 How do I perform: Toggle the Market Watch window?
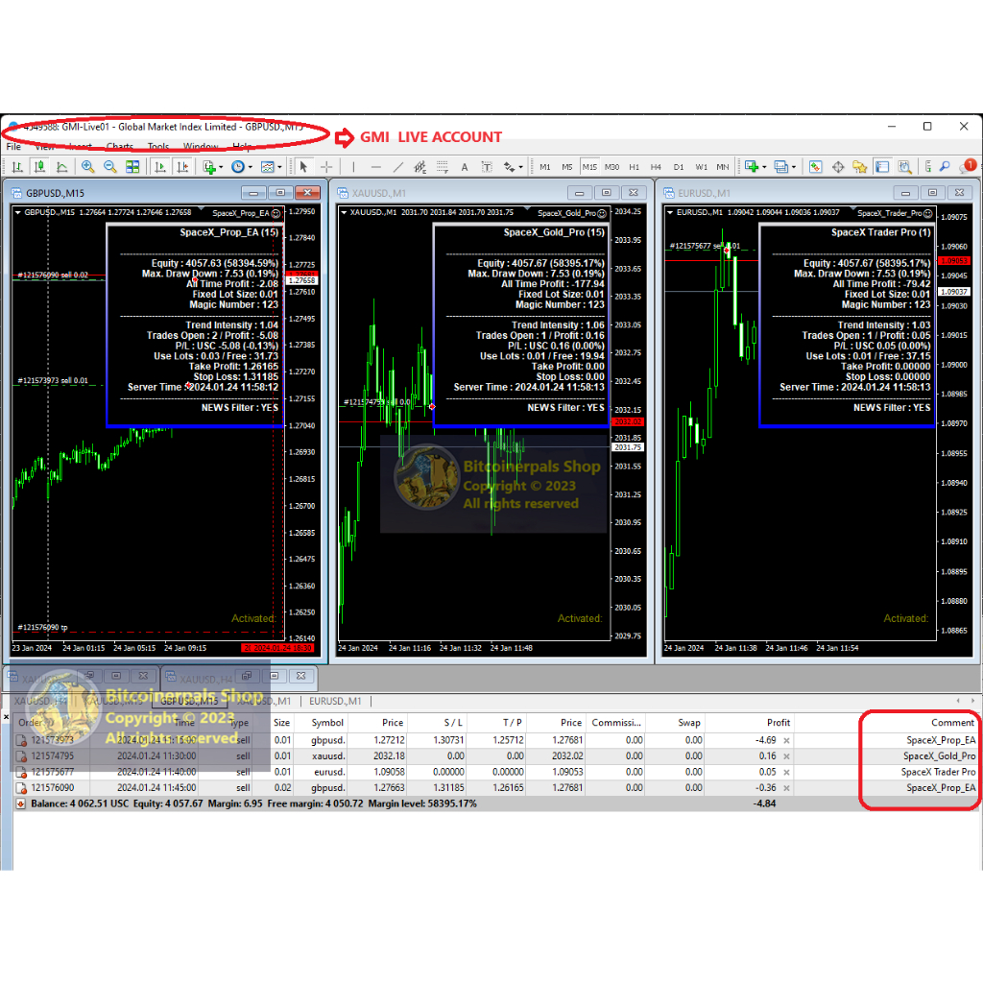[x=816, y=167]
